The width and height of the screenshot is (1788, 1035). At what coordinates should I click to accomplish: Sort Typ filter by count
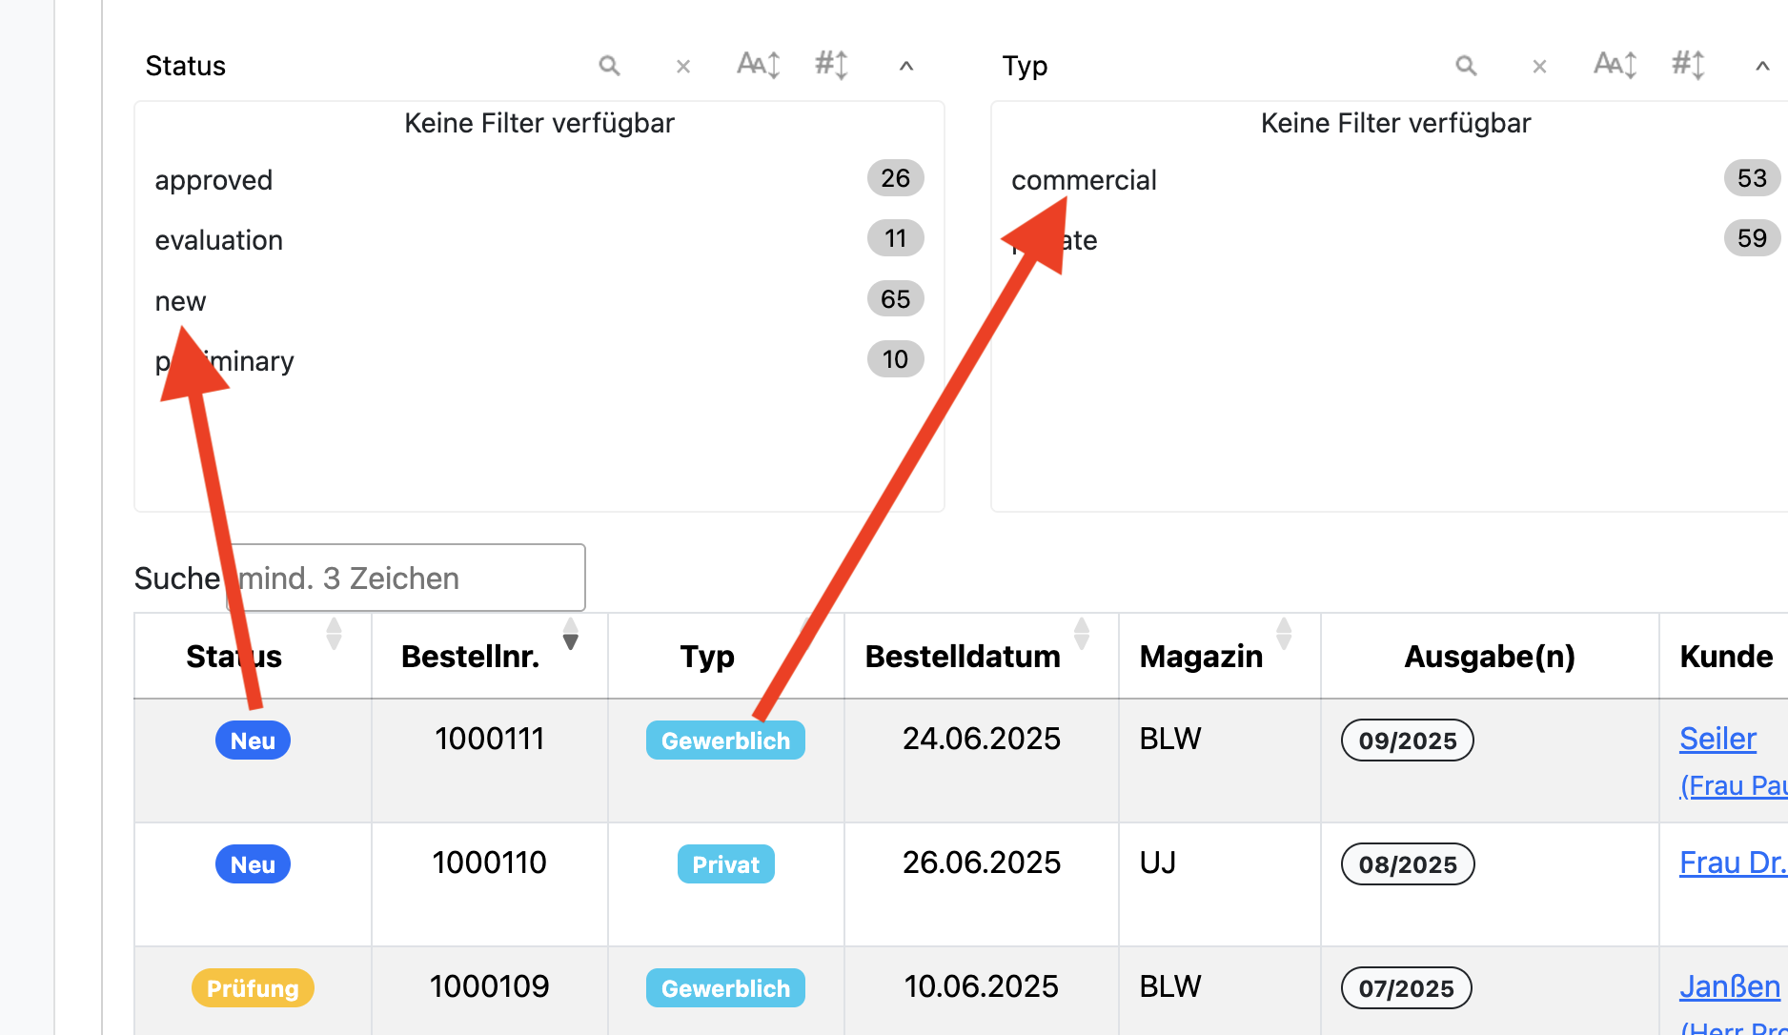pyautogui.click(x=1689, y=65)
